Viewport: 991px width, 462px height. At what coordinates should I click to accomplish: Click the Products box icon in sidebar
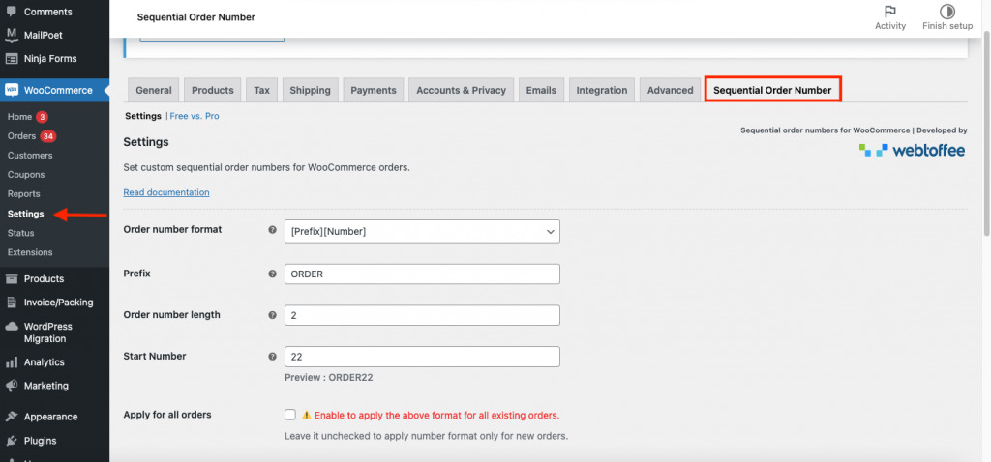[x=12, y=278]
